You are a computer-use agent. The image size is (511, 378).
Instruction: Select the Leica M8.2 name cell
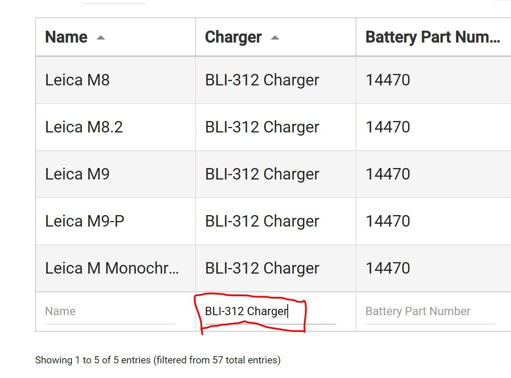pos(115,127)
